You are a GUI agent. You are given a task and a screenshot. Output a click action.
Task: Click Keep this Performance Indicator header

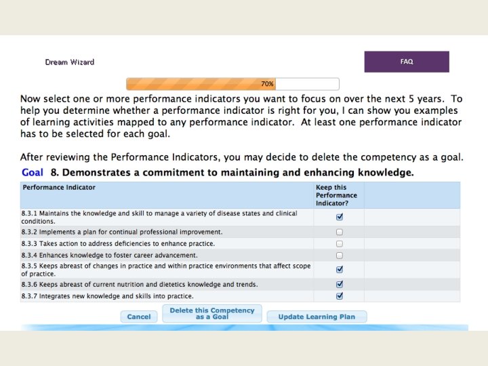[336, 195]
